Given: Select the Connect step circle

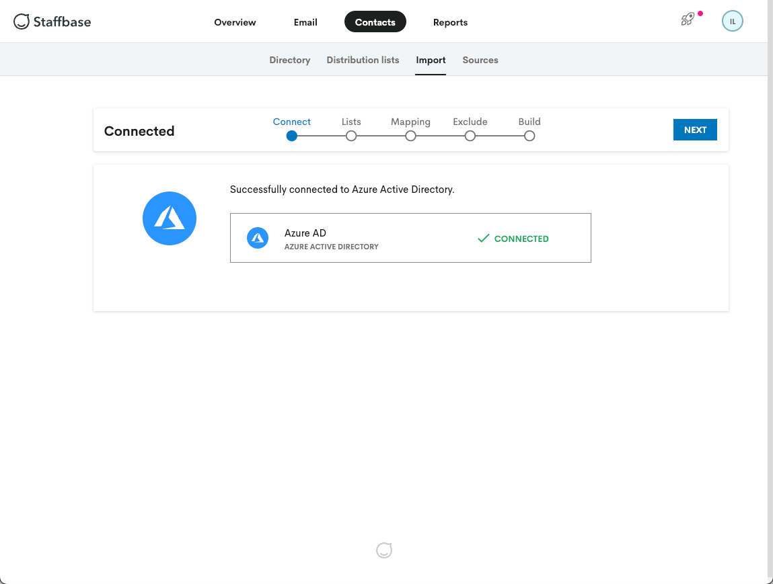Looking at the screenshot, I should coord(292,136).
